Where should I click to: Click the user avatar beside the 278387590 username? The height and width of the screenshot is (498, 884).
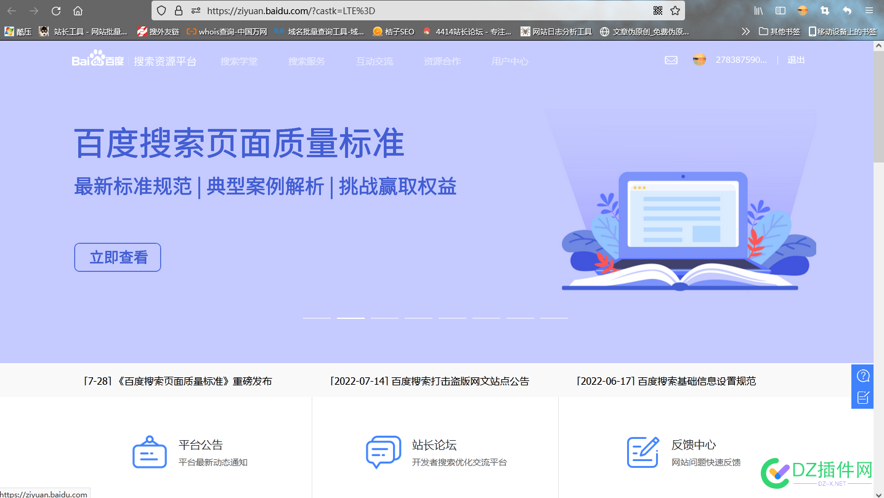(699, 60)
